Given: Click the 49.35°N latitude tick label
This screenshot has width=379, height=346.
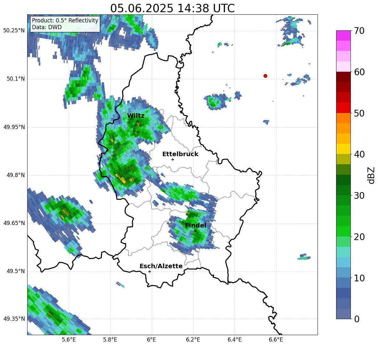Looking at the screenshot, I should coord(14,319).
